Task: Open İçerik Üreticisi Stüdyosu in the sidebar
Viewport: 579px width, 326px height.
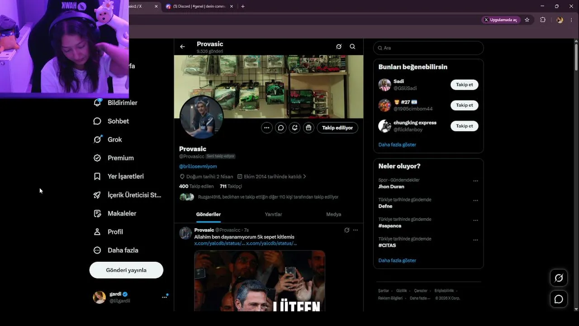Action: (x=127, y=195)
